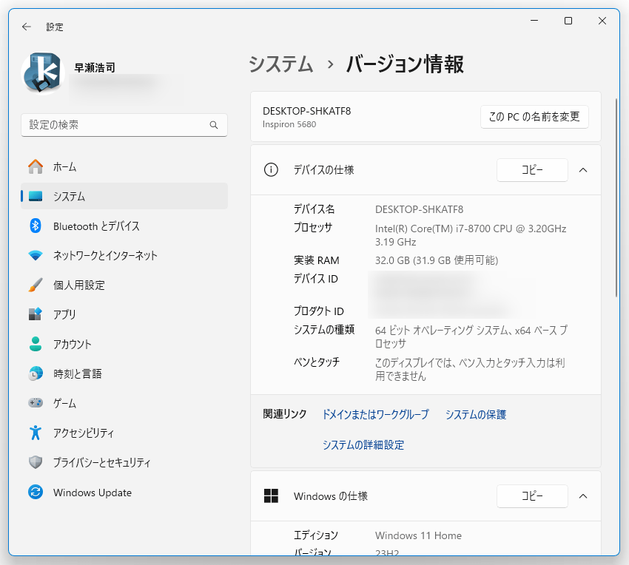Viewport: 629px width, 565px height.
Task: Copy device specs with コピー button
Action: [x=532, y=170]
